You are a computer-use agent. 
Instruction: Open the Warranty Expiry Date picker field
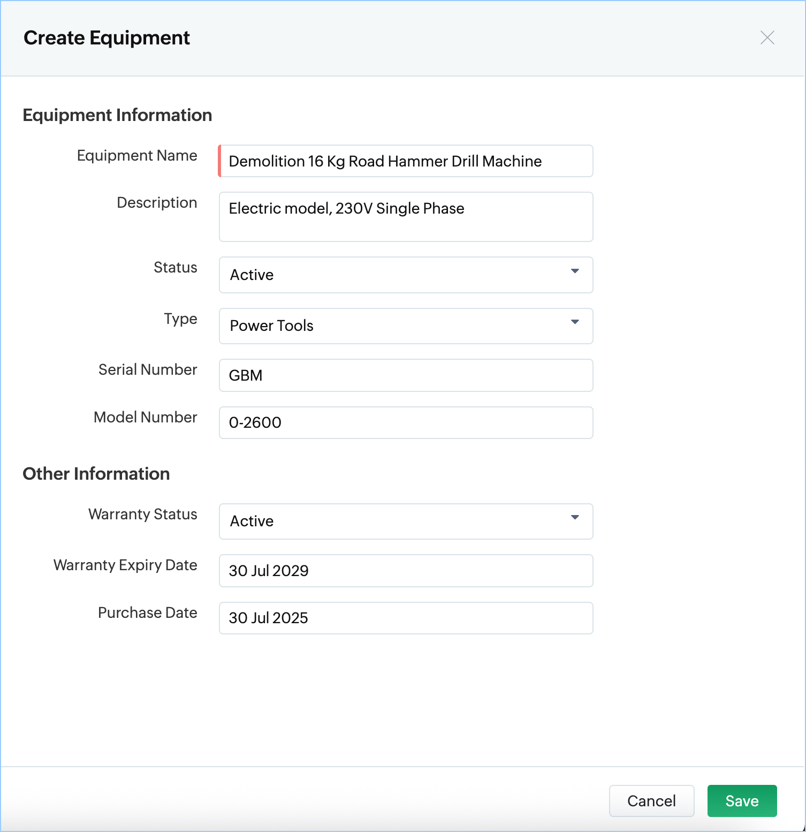click(x=406, y=571)
